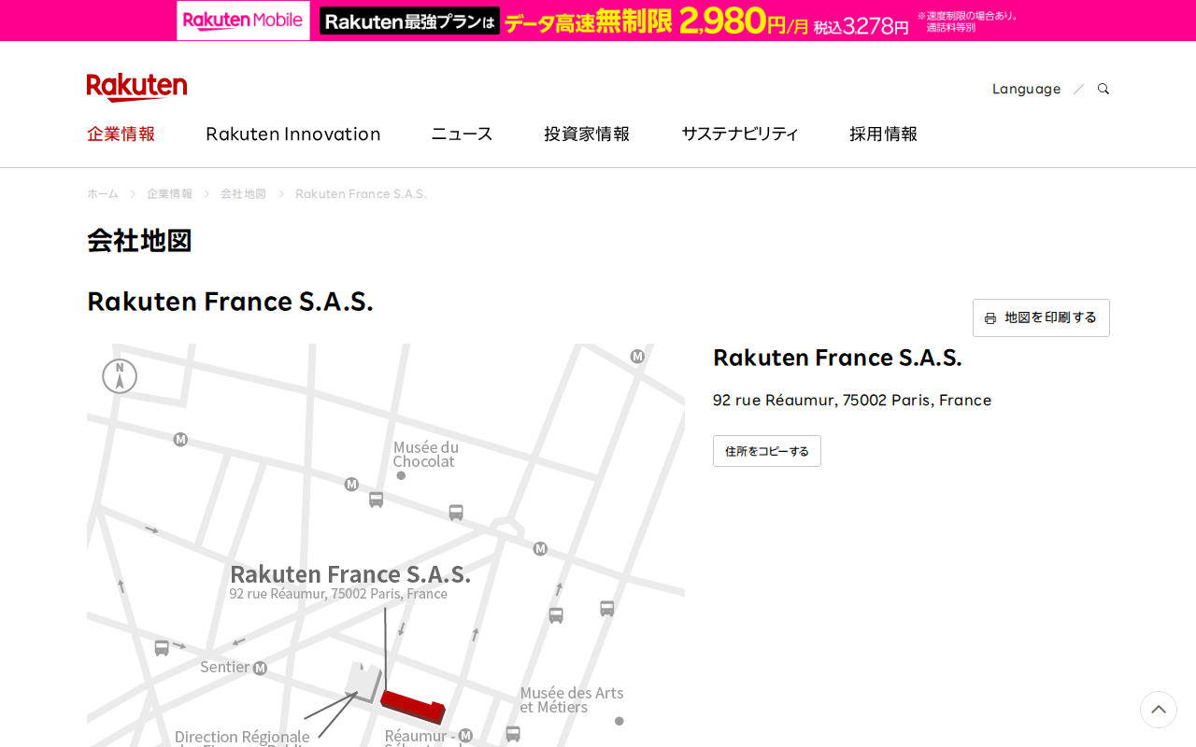This screenshot has height=747, width=1196.
Task: Click the 住所をコピーする button
Action: 766,451
